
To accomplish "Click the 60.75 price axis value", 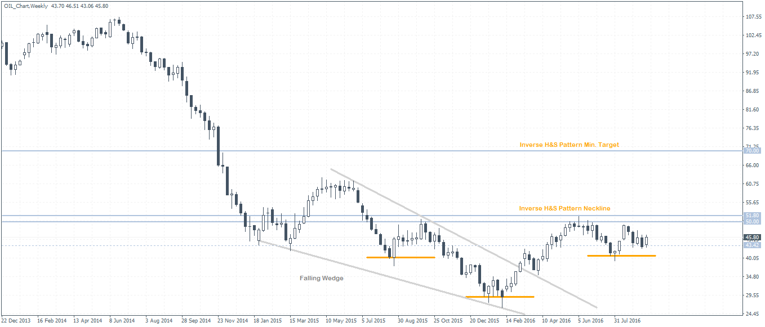I will [753, 184].
